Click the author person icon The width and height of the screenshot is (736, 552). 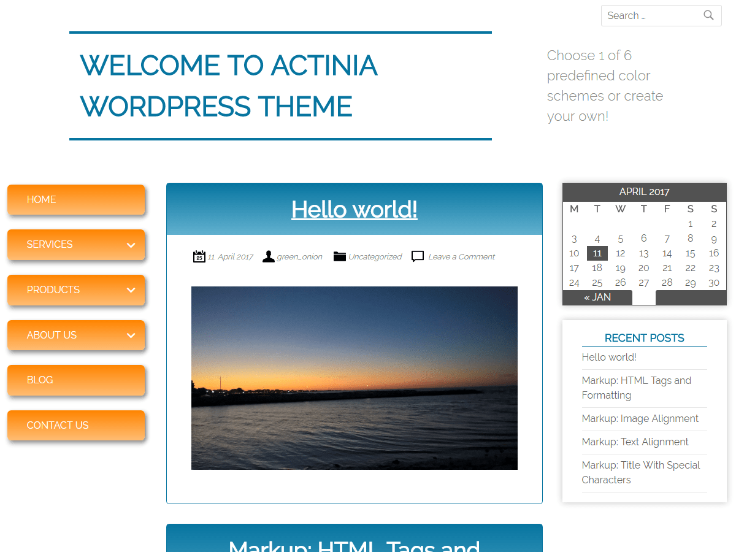(x=269, y=256)
